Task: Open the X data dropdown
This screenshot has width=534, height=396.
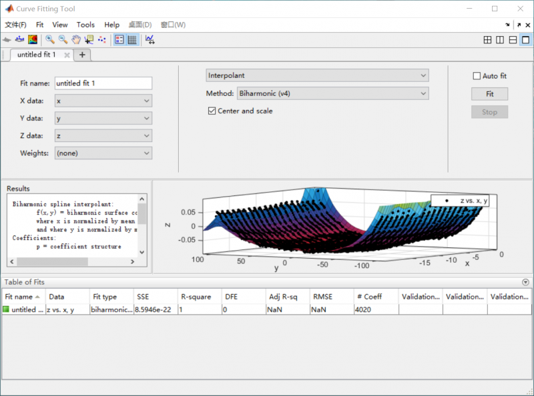Action: [x=103, y=101]
